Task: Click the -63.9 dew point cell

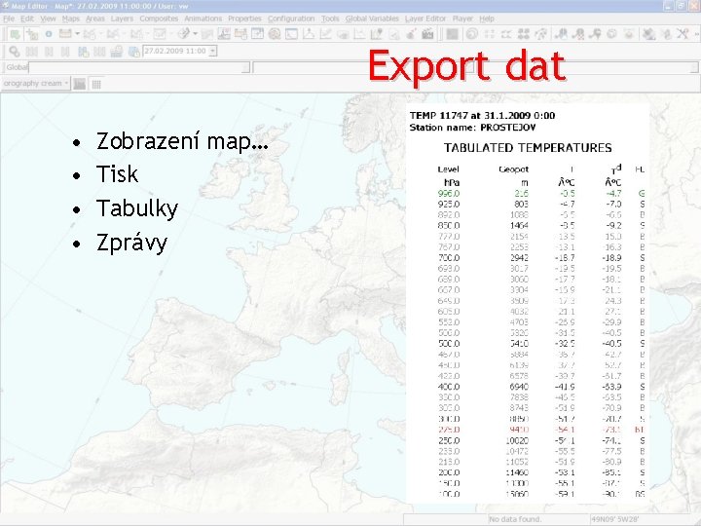Action: 611,387
